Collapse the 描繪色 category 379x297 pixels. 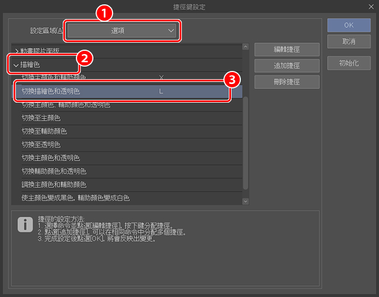16,65
